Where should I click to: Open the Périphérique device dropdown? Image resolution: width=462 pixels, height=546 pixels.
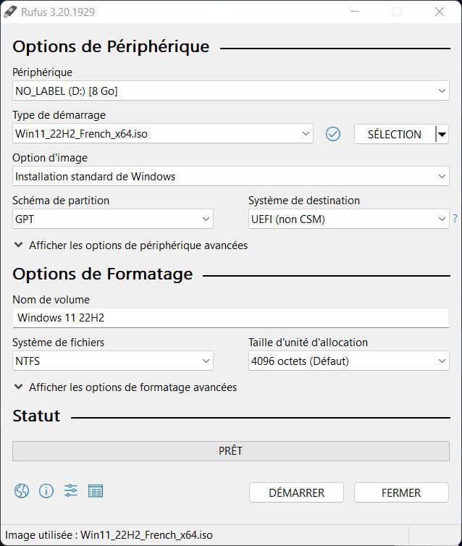coord(231,91)
